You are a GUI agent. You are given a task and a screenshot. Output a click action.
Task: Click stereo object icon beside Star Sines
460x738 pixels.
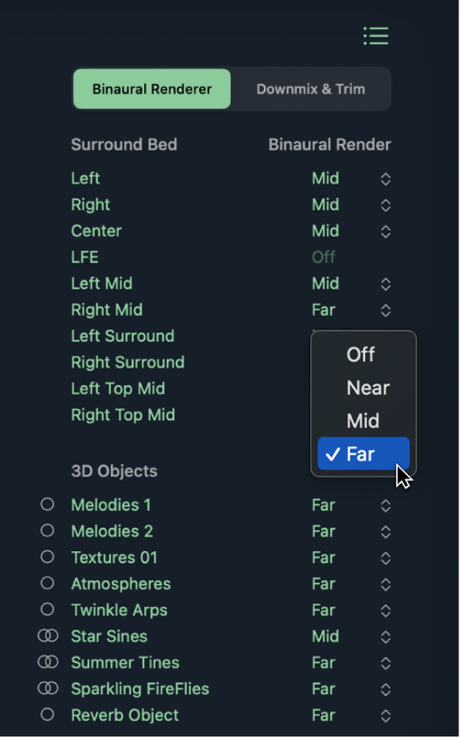48,636
